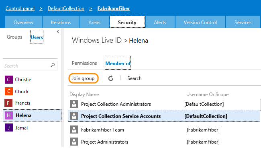Image resolution: width=261 pixels, height=148 pixels.
Task: Select the Users tab in left panel
Action: (x=37, y=37)
